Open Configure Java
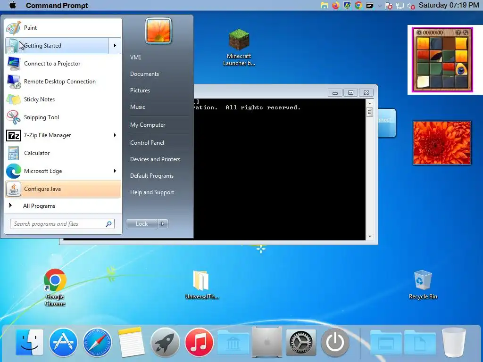 [x=63, y=189]
